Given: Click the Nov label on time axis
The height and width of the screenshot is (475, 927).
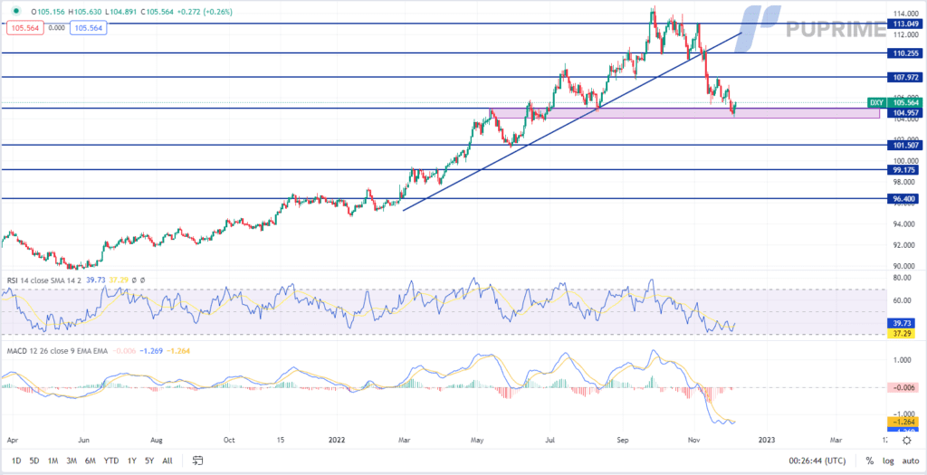Looking at the screenshot, I should pyautogui.click(x=695, y=440).
